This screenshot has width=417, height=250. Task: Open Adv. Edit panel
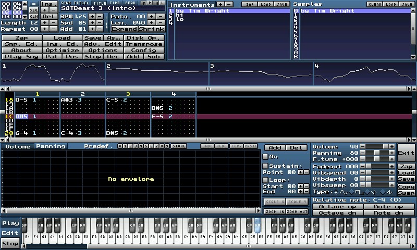103,44
